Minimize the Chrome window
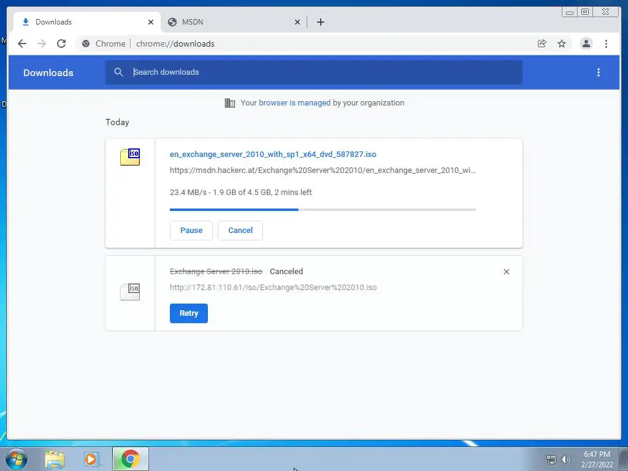The image size is (628, 471). tap(570, 12)
